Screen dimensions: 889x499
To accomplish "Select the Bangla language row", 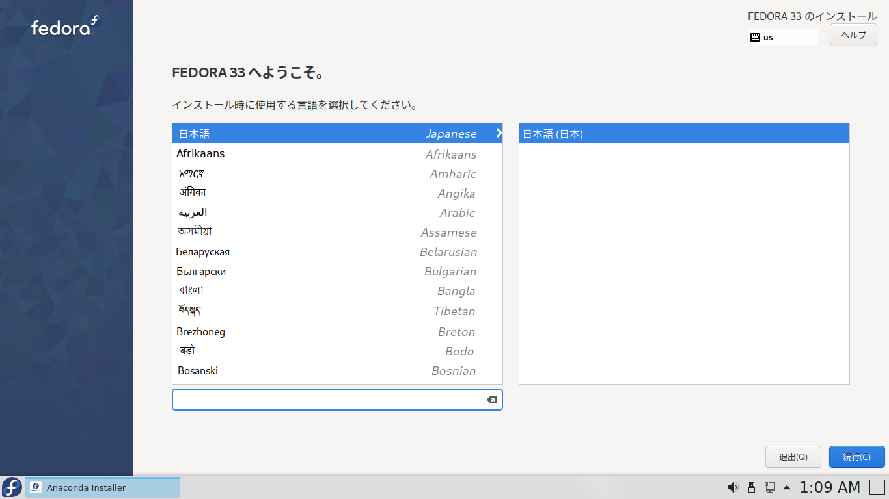I will [x=337, y=290].
